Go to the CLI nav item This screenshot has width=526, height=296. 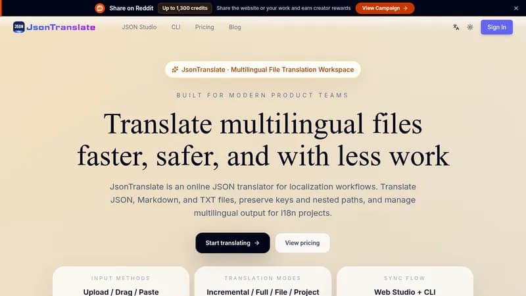(176, 27)
